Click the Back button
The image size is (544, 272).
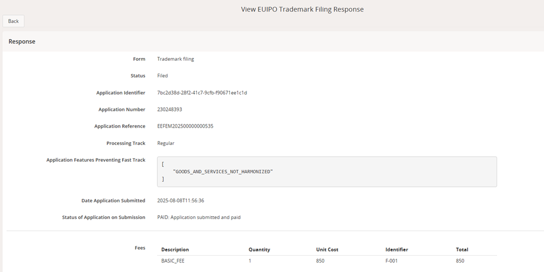pyautogui.click(x=13, y=21)
